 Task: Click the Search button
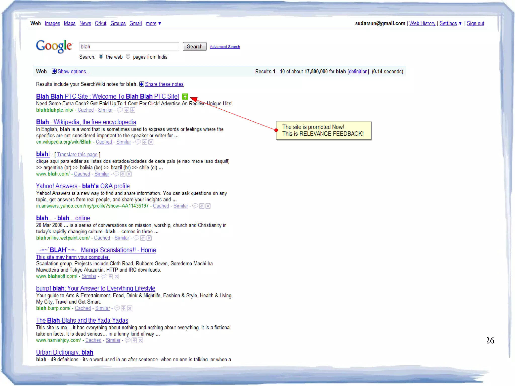pos(195,47)
